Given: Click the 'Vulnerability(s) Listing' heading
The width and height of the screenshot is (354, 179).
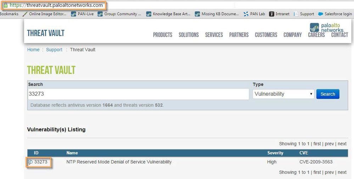Looking at the screenshot, I should tap(56, 130).
